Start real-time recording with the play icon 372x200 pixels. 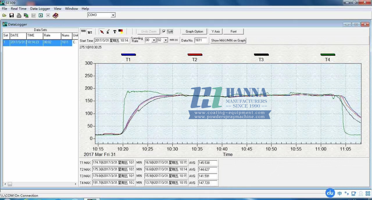(x=41, y=15)
